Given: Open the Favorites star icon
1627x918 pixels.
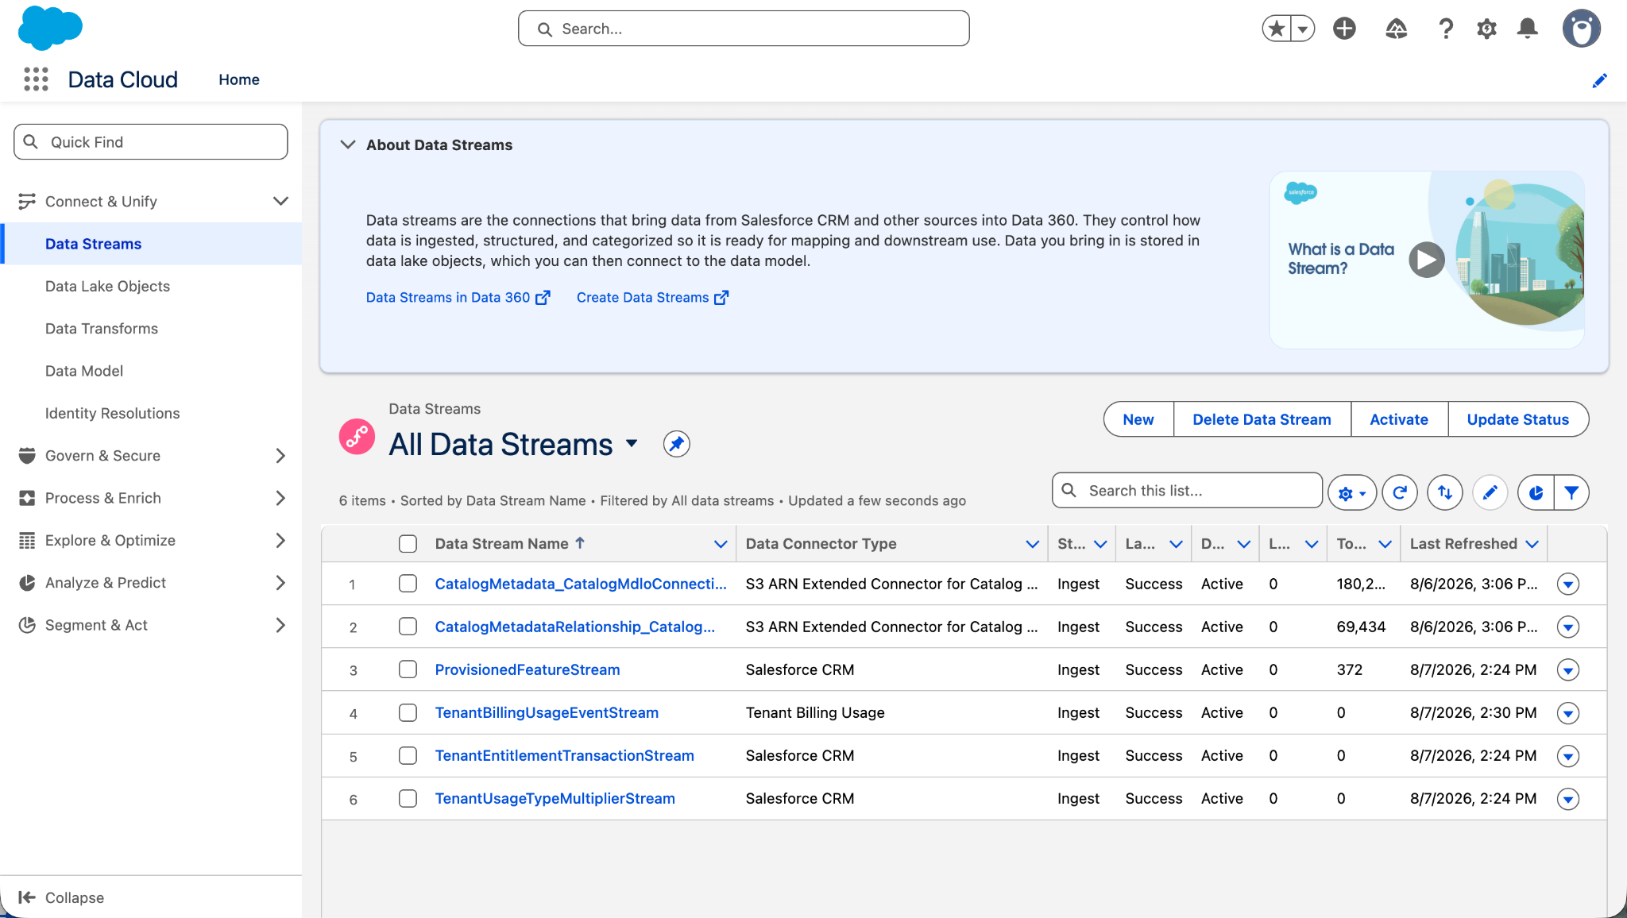Looking at the screenshot, I should point(1277,29).
